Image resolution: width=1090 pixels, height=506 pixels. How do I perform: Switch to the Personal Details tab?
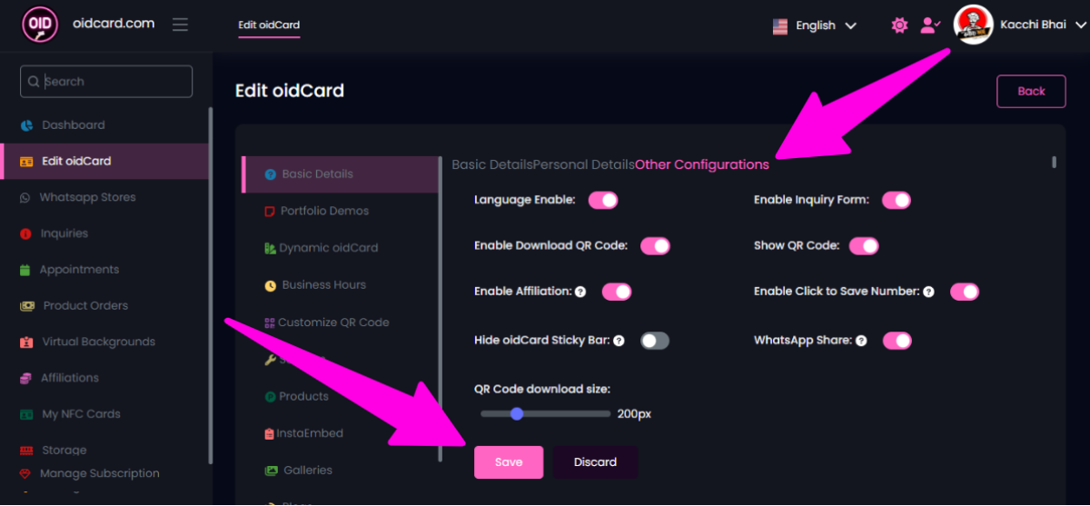584,164
